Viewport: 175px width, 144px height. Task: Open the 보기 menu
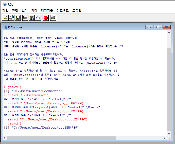(25, 11)
